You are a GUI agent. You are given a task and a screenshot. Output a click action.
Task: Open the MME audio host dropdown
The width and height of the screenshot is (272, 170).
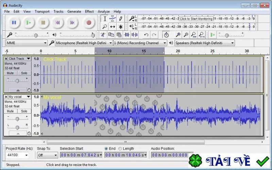tap(27, 43)
